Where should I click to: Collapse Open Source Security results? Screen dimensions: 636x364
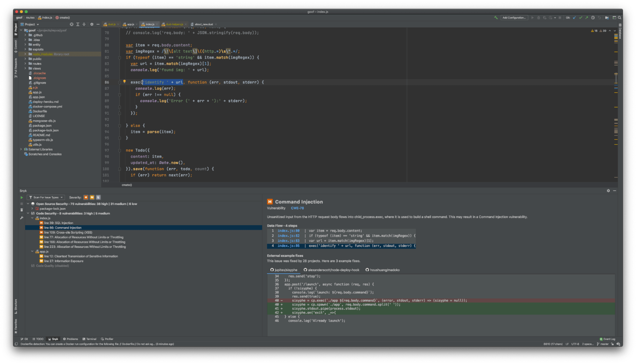coord(28,204)
